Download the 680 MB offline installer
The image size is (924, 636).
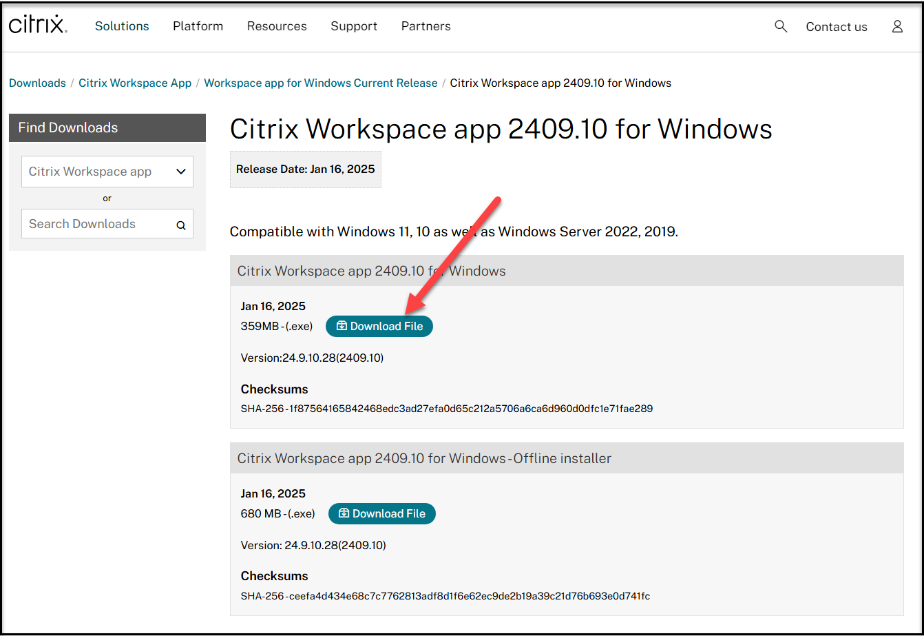381,513
